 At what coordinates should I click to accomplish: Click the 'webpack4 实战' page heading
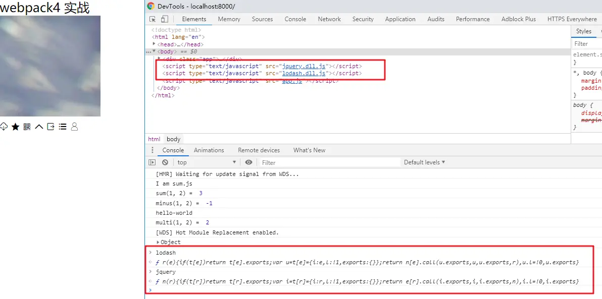click(44, 8)
